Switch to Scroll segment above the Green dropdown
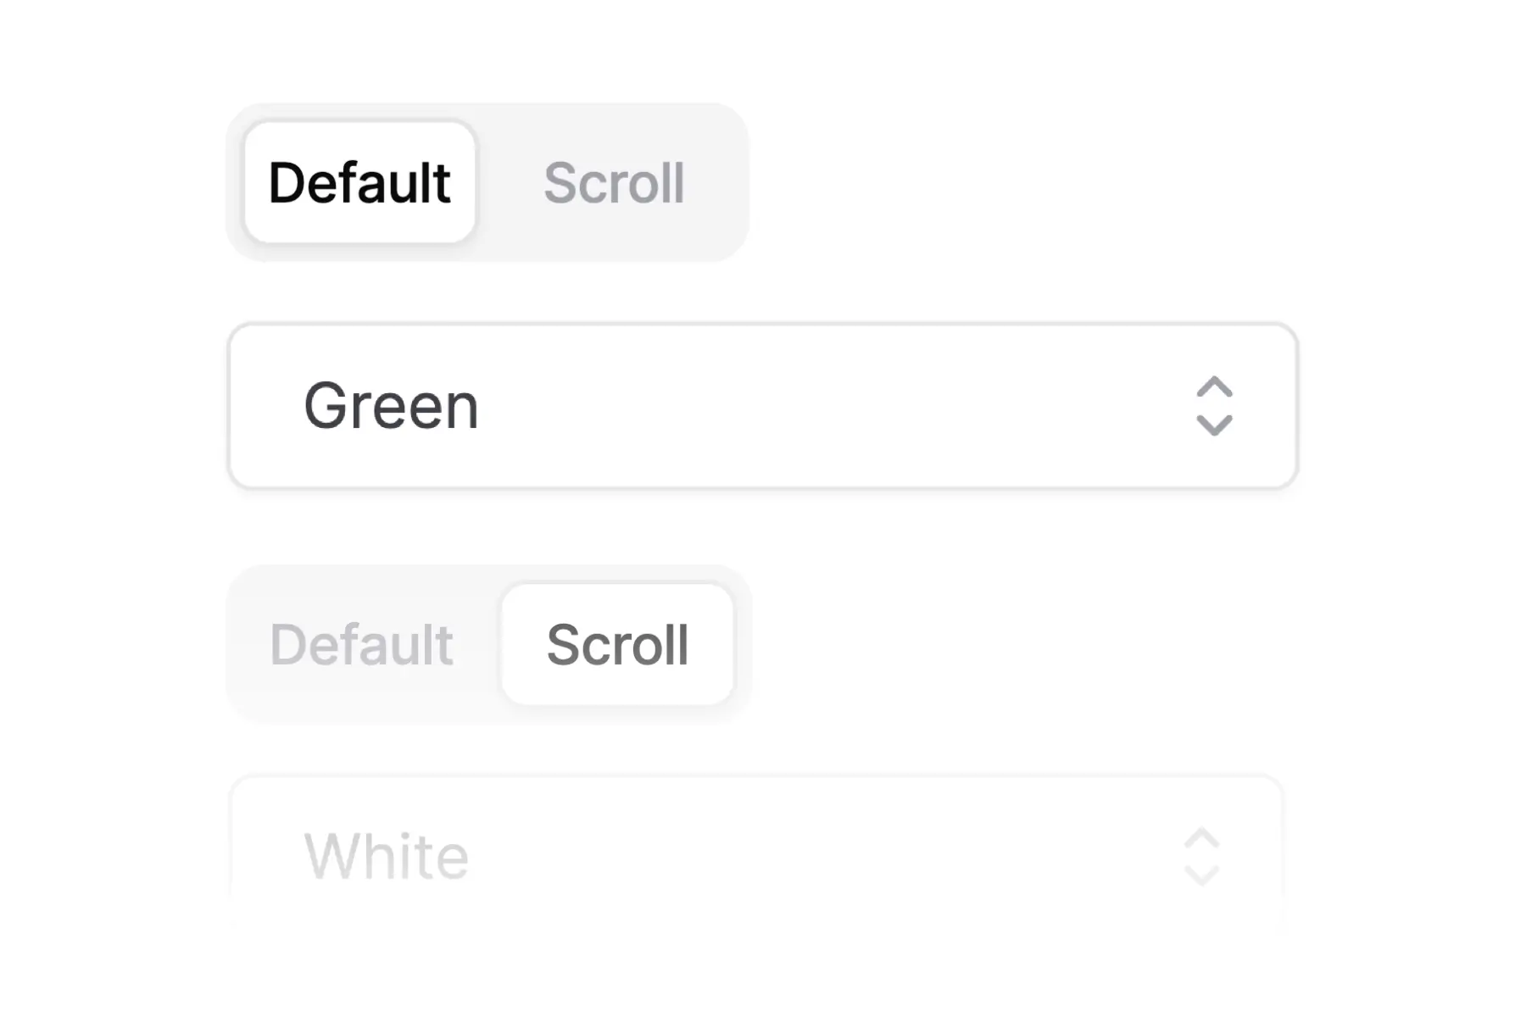Screen dimensions: 1526x1017 (x=614, y=183)
